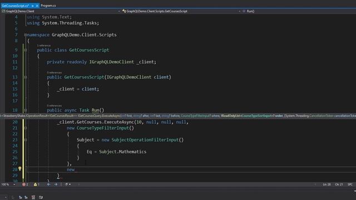356x200 pixels.
Task: Collapse the namespace GraphQLDemo.Client.Scripts block
Action: 26,34
